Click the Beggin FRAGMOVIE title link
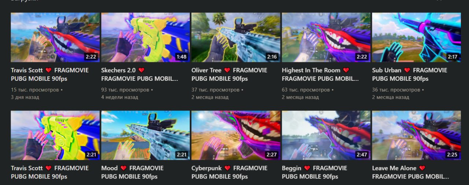The height and width of the screenshot is (185, 469). 314,172
